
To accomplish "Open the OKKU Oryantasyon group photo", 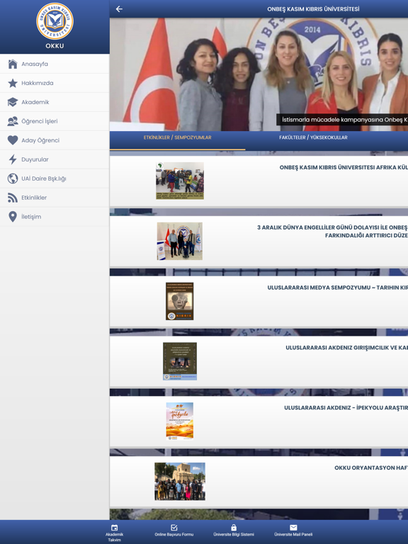I will [180, 481].
